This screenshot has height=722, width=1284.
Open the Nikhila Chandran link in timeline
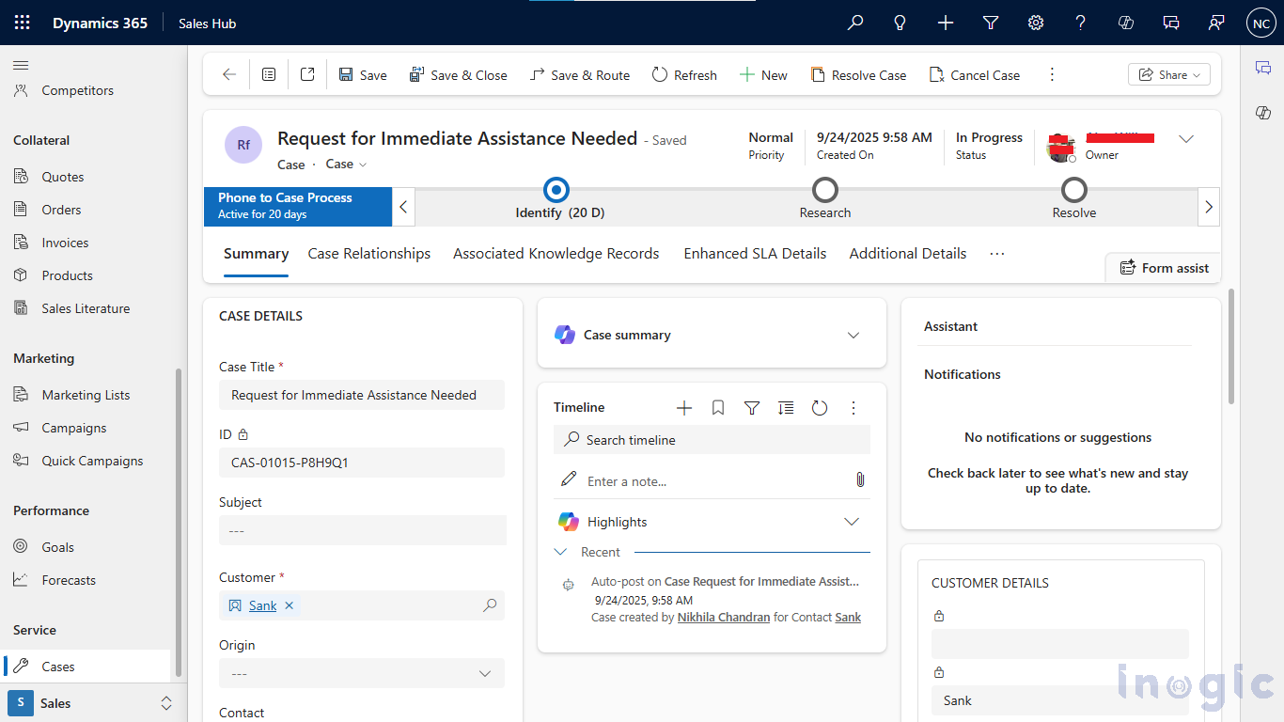tap(723, 618)
